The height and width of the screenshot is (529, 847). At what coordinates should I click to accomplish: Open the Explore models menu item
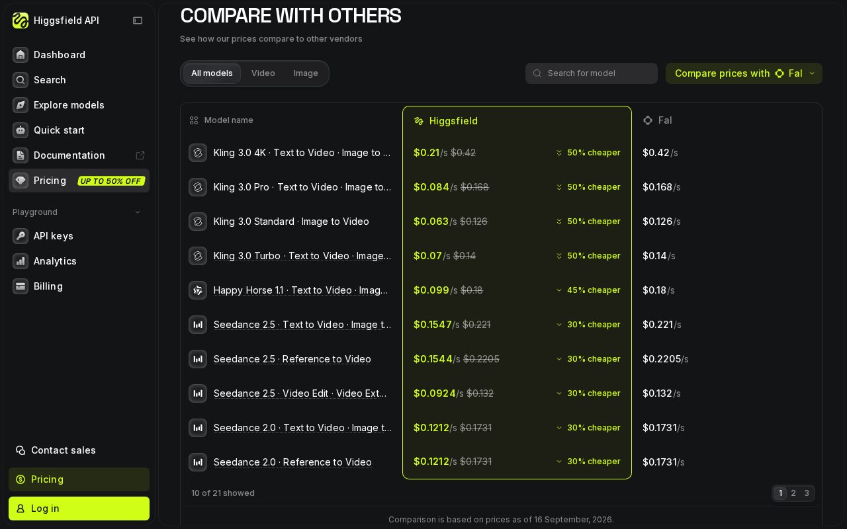point(79,105)
